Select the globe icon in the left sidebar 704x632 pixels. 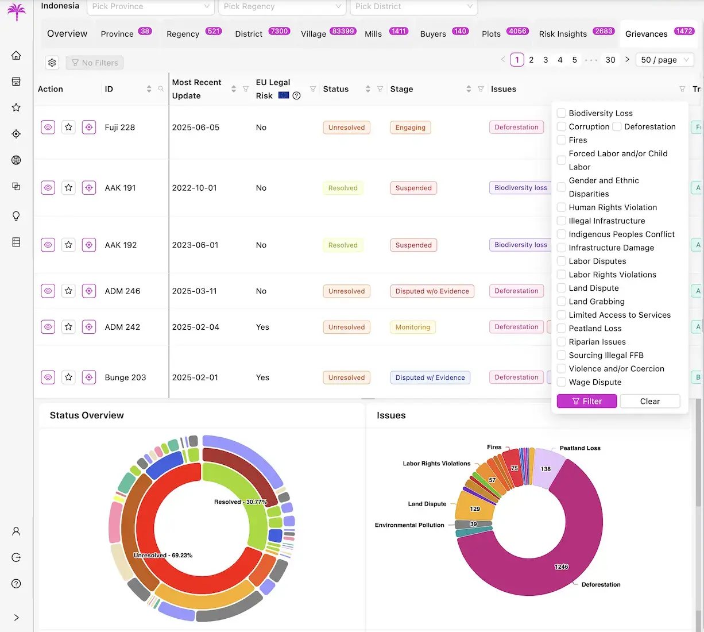pyautogui.click(x=16, y=160)
